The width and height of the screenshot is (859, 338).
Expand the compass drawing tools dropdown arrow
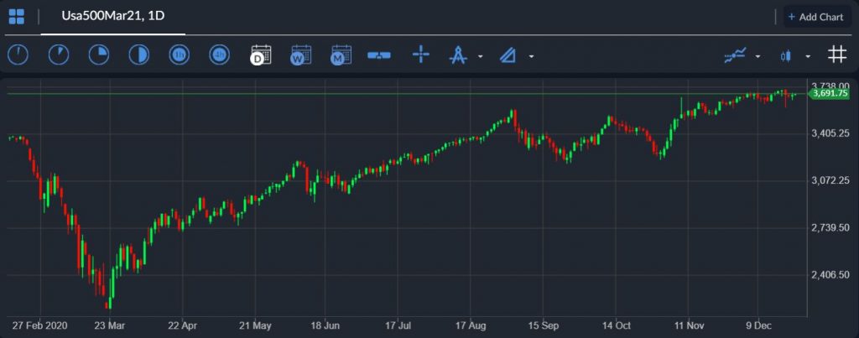(x=481, y=56)
